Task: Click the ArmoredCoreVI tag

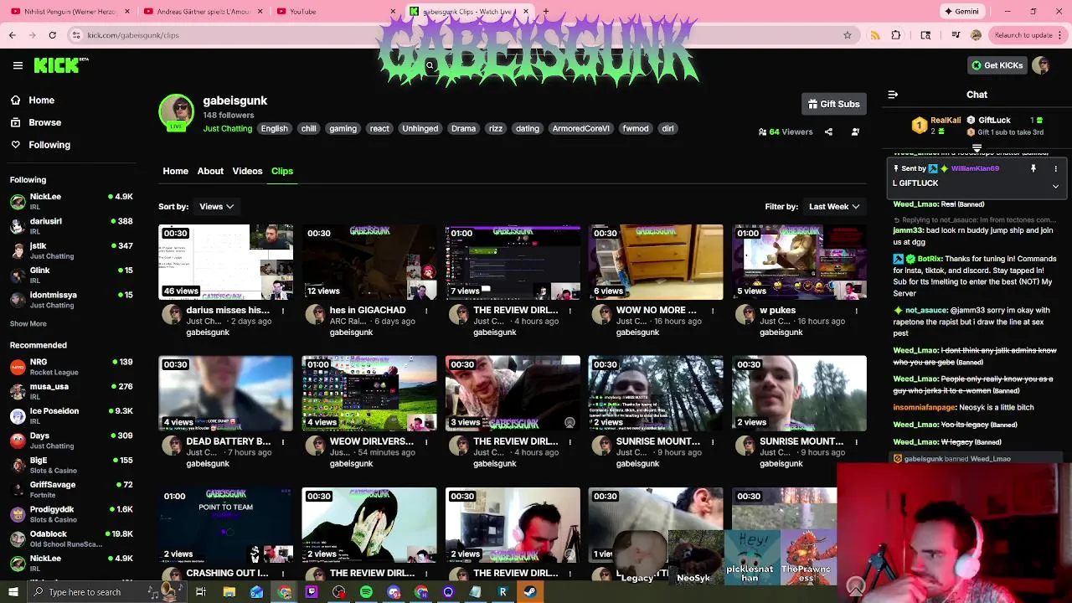Action: point(581,129)
